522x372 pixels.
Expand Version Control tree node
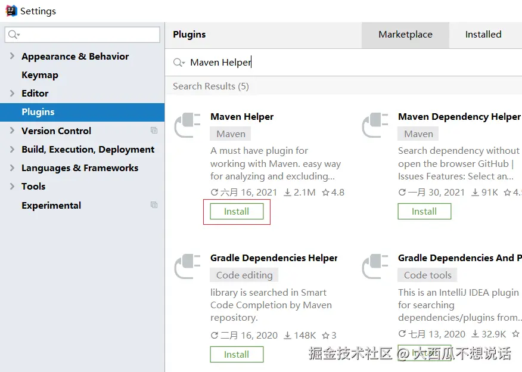click(x=12, y=131)
